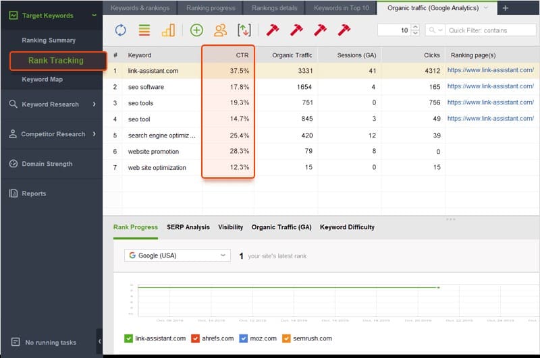Select Rank Tracking in sidebar
This screenshot has width=540, height=358.
pyautogui.click(x=57, y=61)
